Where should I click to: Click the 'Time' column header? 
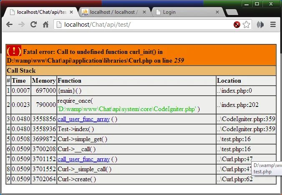[x=21, y=81]
